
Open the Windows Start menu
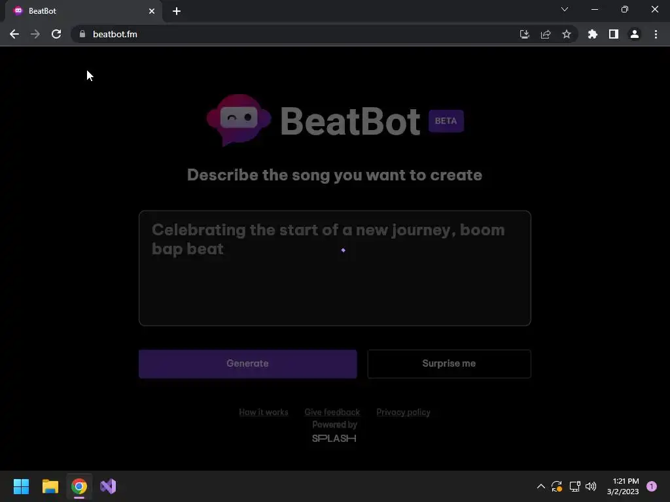21,486
